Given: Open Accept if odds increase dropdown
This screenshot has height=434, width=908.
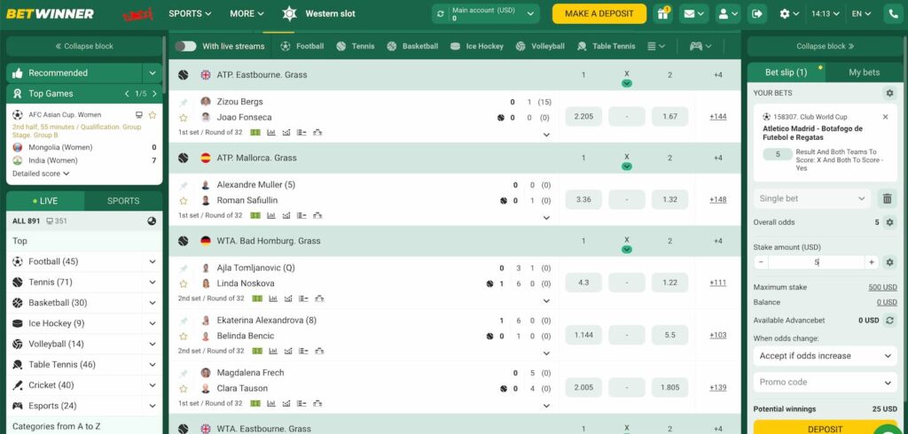Looking at the screenshot, I should tap(825, 356).
